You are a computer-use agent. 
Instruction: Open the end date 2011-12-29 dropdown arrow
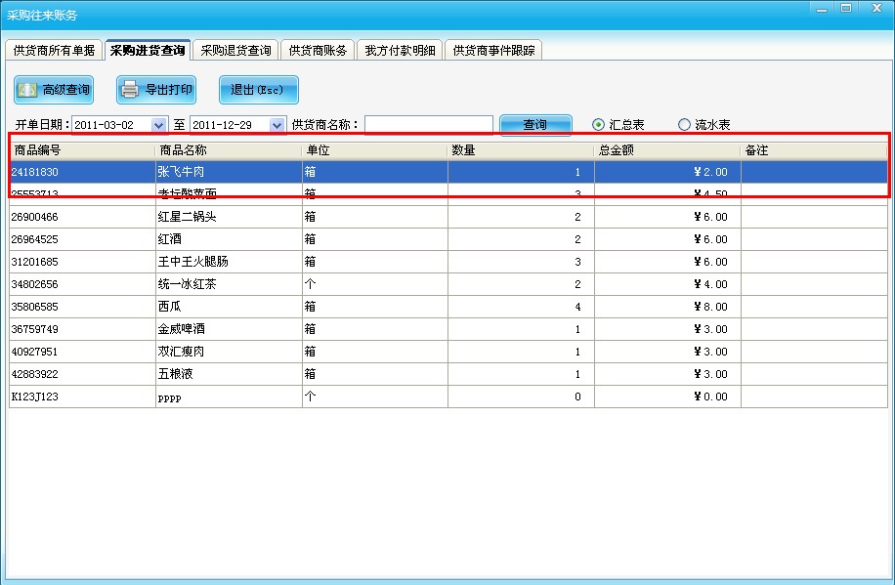click(277, 125)
